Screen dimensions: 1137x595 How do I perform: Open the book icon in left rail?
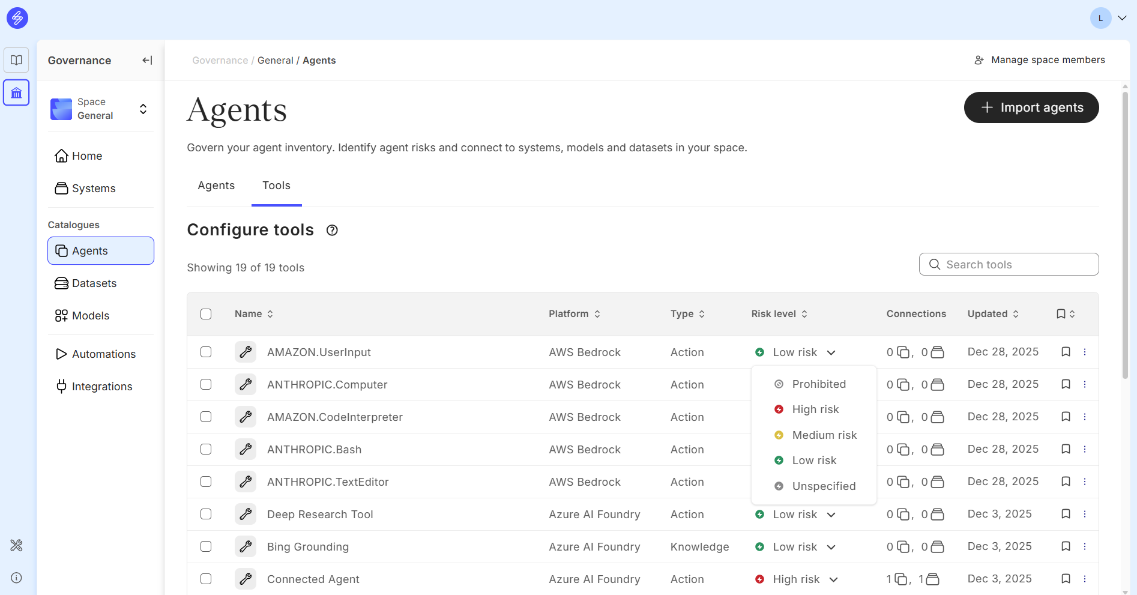pos(16,60)
